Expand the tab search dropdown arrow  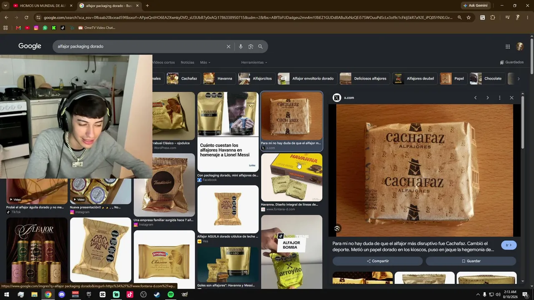tap(5, 6)
